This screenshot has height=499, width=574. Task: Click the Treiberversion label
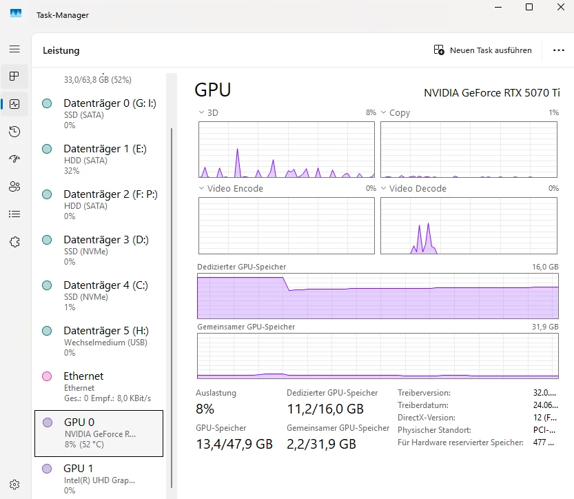pyautogui.click(x=424, y=393)
